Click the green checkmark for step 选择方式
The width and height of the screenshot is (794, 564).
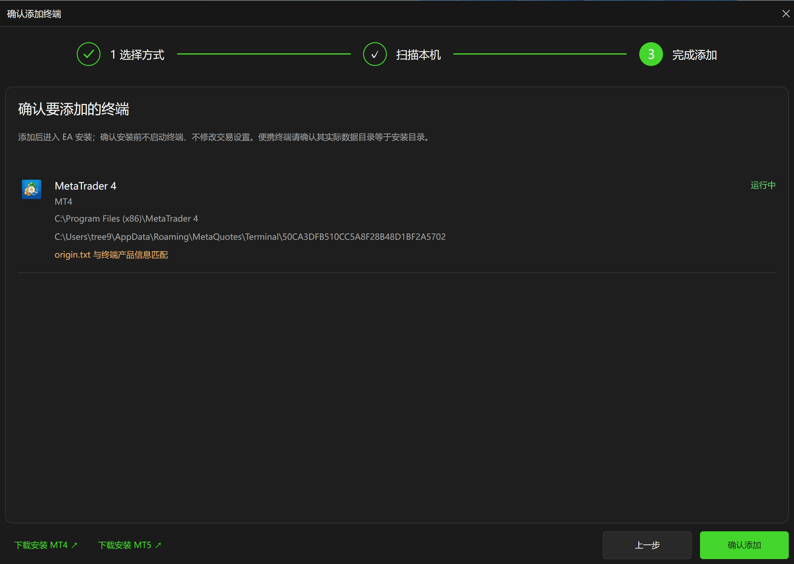pos(88,54)
